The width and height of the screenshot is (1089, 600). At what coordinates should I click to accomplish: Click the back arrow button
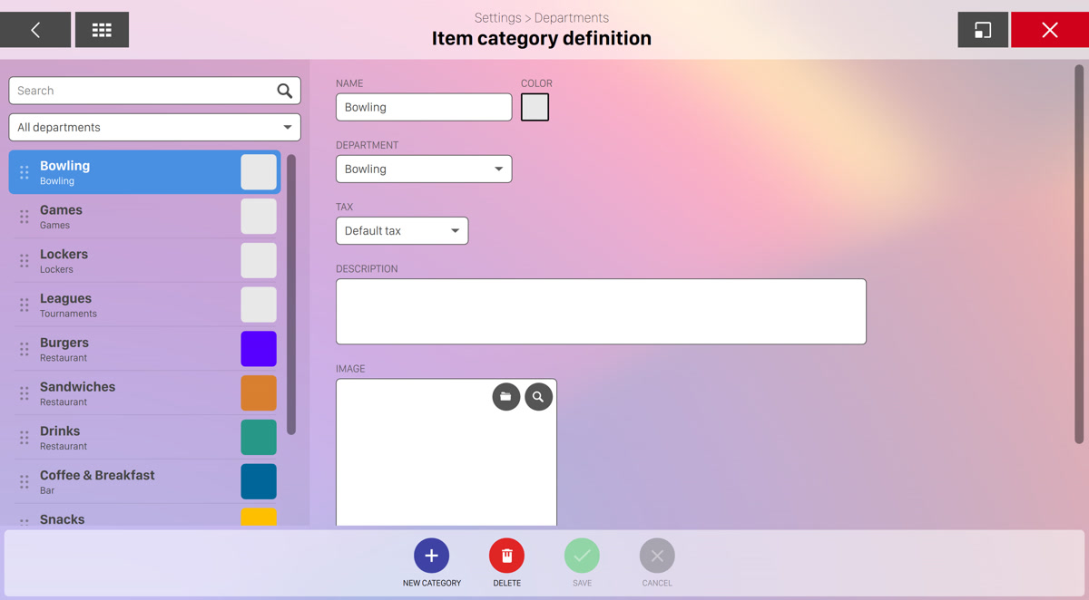point(35,30)
